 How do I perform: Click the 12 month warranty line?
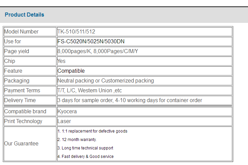77,140
